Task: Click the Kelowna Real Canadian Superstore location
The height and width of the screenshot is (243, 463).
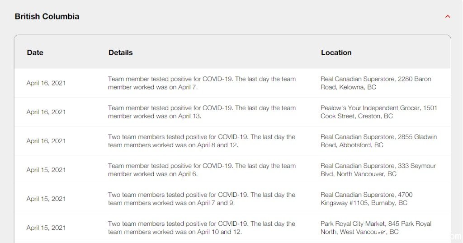Action: [x=376, y=83]
